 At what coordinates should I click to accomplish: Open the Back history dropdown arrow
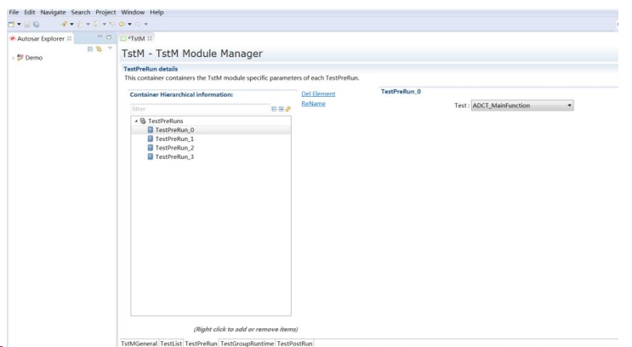click(129, 24)
